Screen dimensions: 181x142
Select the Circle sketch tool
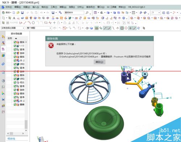pos(33,23)
